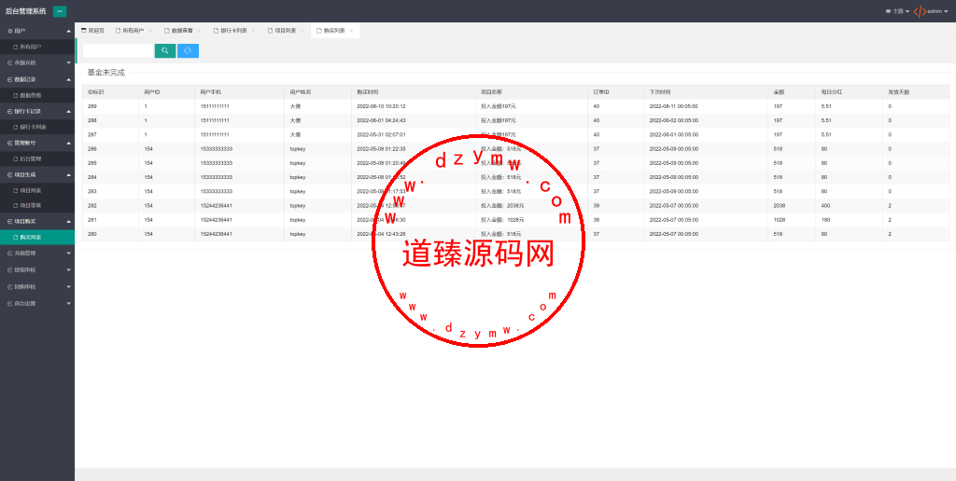Image resolution: width=956 pixels, height=481 pixels.
Task: Open 项目列表 in the sidebar
Action: 37,190
